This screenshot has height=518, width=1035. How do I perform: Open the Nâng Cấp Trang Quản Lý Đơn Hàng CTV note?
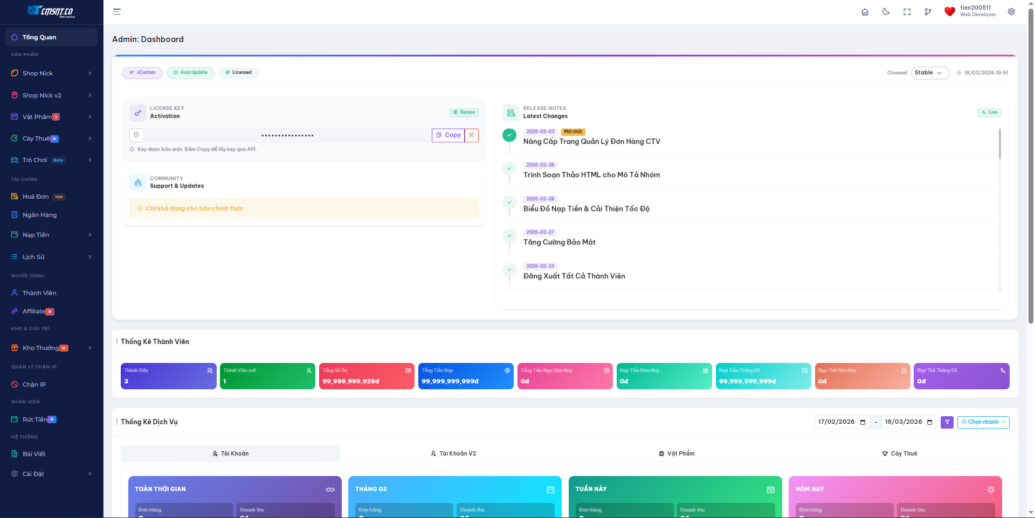591,142
